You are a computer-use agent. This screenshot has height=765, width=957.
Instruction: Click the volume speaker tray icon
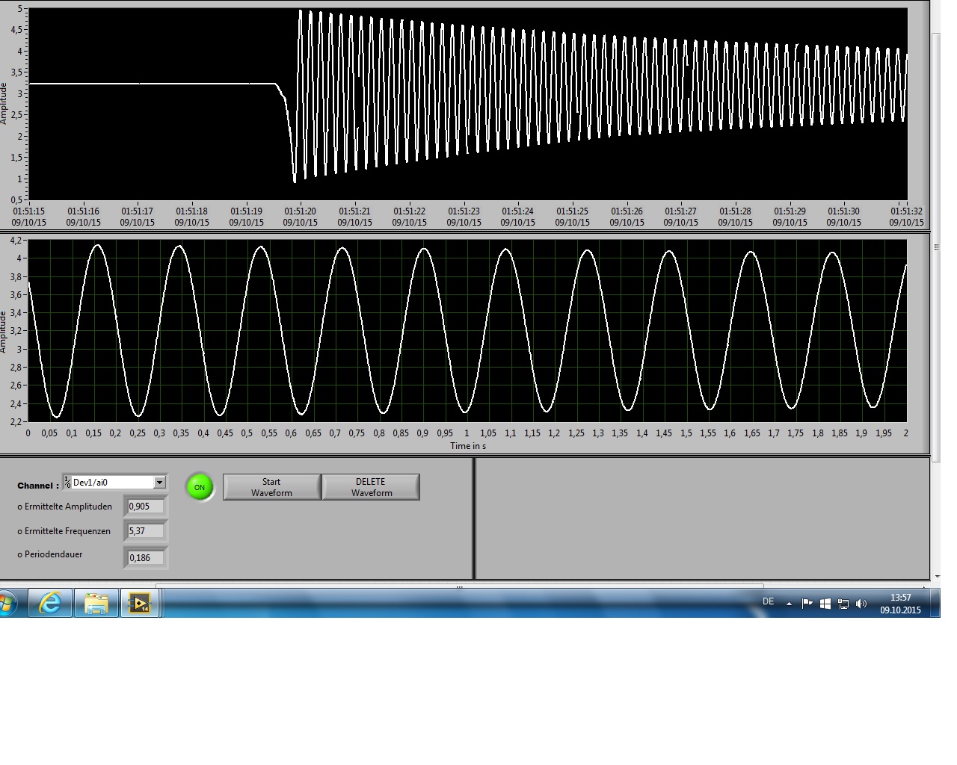pyautogui.click(x=861, y=604)
